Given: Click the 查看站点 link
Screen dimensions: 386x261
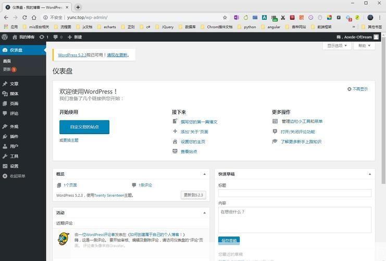Looking at the screenshot, I should coord(189,151).
